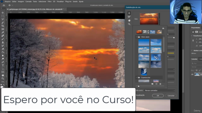The image size is (202, 113).
Task: Select the Pen tool
Action: [3, 62]
